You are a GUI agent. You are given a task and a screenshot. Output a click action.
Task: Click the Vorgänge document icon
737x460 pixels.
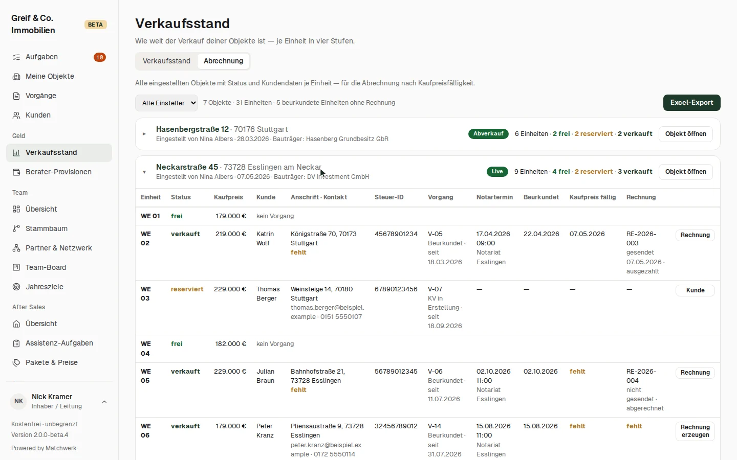[16, 96]
